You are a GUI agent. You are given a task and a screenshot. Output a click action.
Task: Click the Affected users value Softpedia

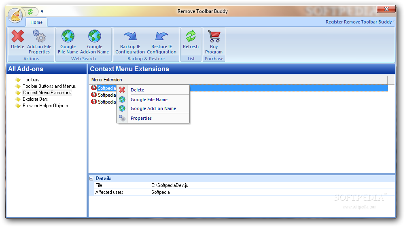[x=160, y=192]
